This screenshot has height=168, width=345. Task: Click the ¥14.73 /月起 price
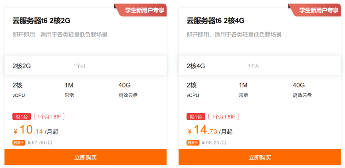(210, 130)
